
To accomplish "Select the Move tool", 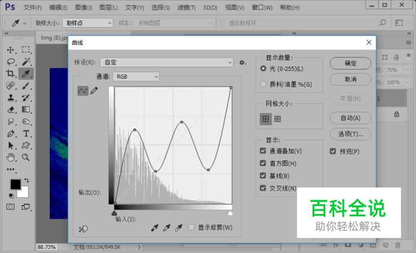I will click(11, 50).
